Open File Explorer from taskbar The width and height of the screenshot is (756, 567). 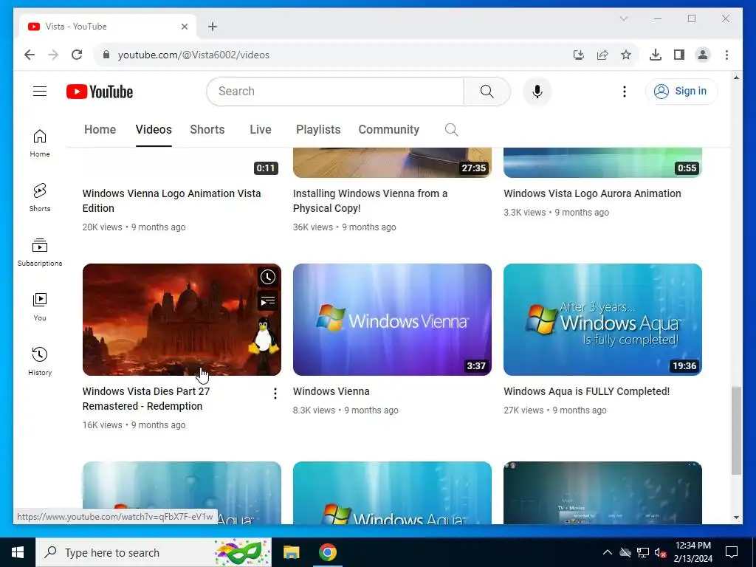pos(291,552)
